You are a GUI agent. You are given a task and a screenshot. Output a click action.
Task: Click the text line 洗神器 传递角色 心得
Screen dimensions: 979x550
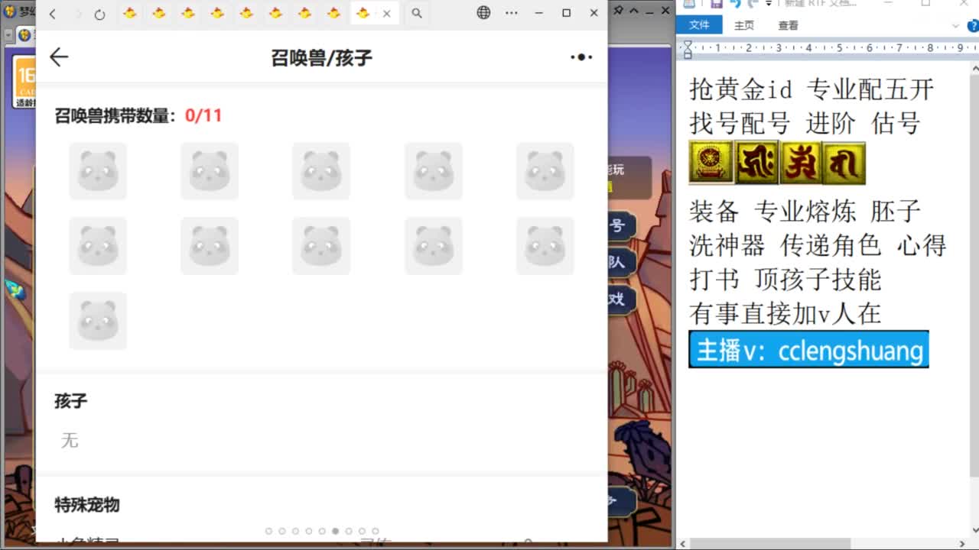[818, 245]
